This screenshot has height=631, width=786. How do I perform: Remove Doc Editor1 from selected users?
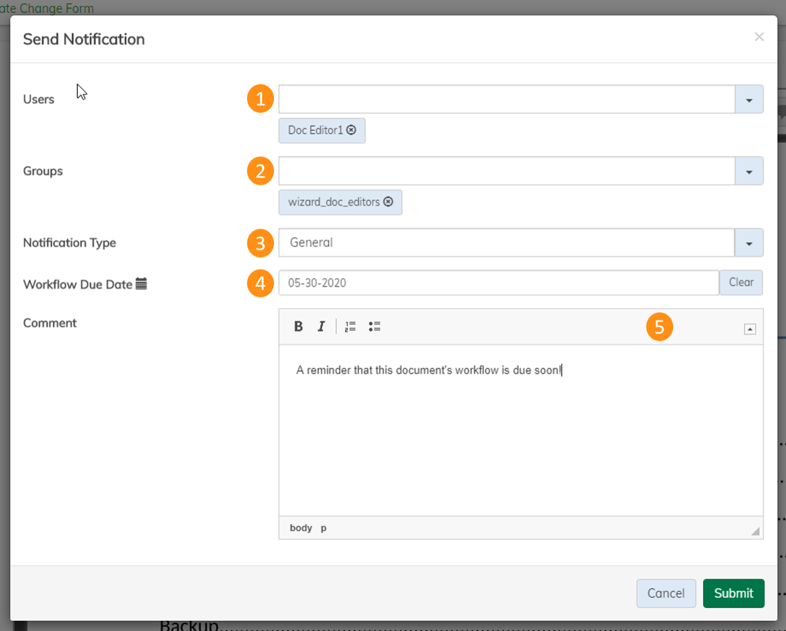tap(351, 130)
